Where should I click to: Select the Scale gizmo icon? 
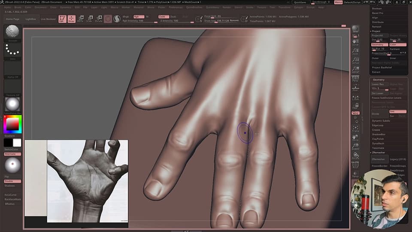[90, 19]
